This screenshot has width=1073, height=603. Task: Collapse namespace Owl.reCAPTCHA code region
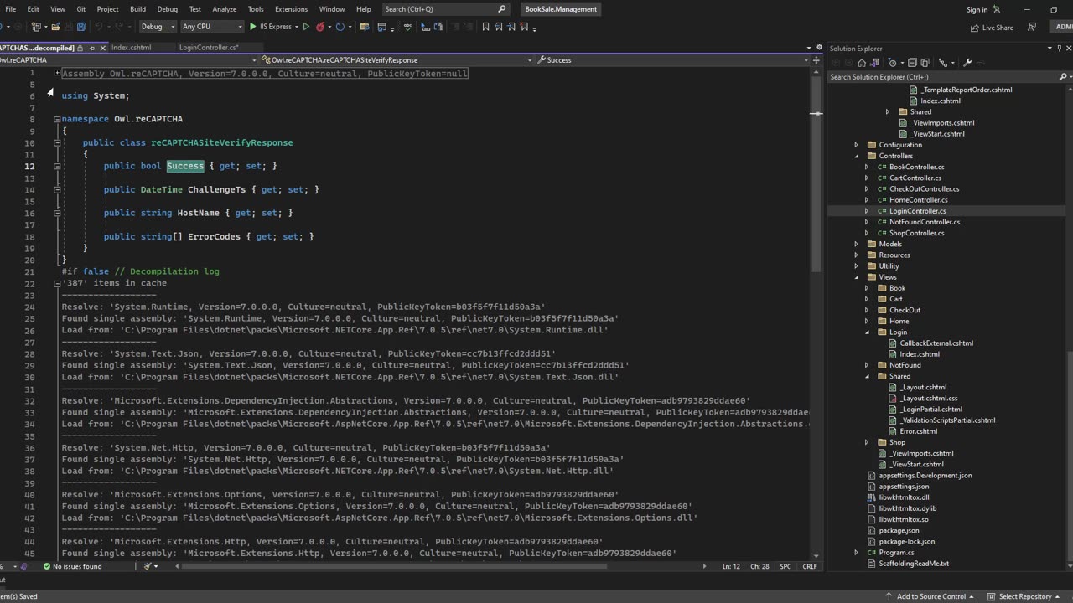(57, 119)
